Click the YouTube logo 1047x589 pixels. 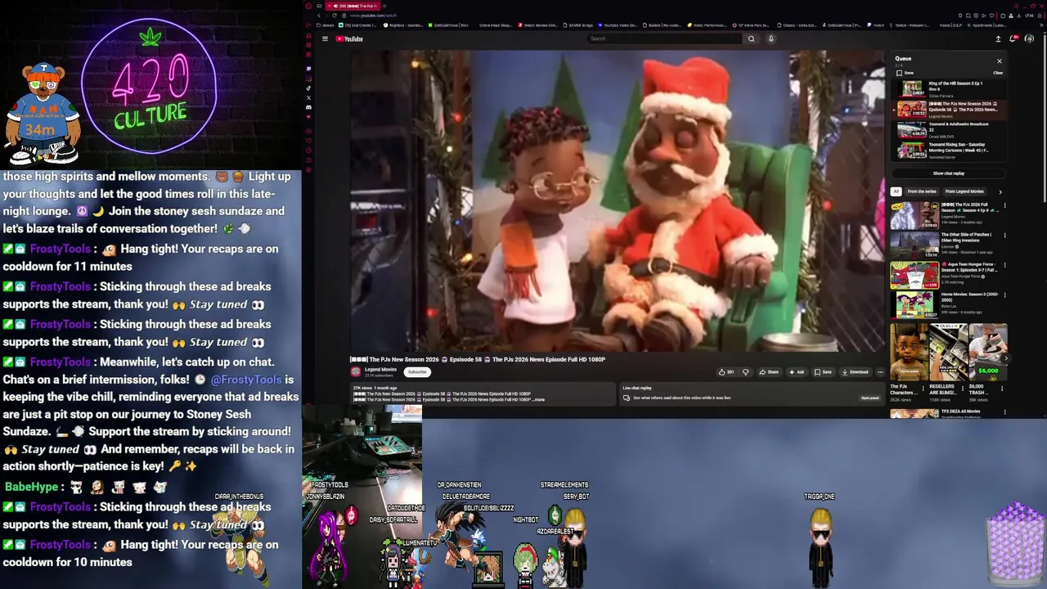pos(349,38)
